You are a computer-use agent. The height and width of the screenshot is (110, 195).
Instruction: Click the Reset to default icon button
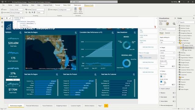[165, 89]
